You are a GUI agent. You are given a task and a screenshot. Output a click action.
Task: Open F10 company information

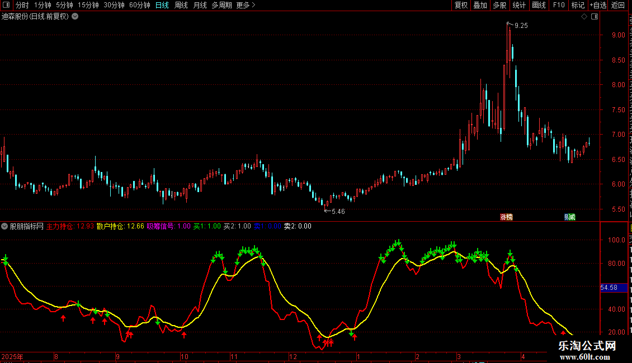559,5
